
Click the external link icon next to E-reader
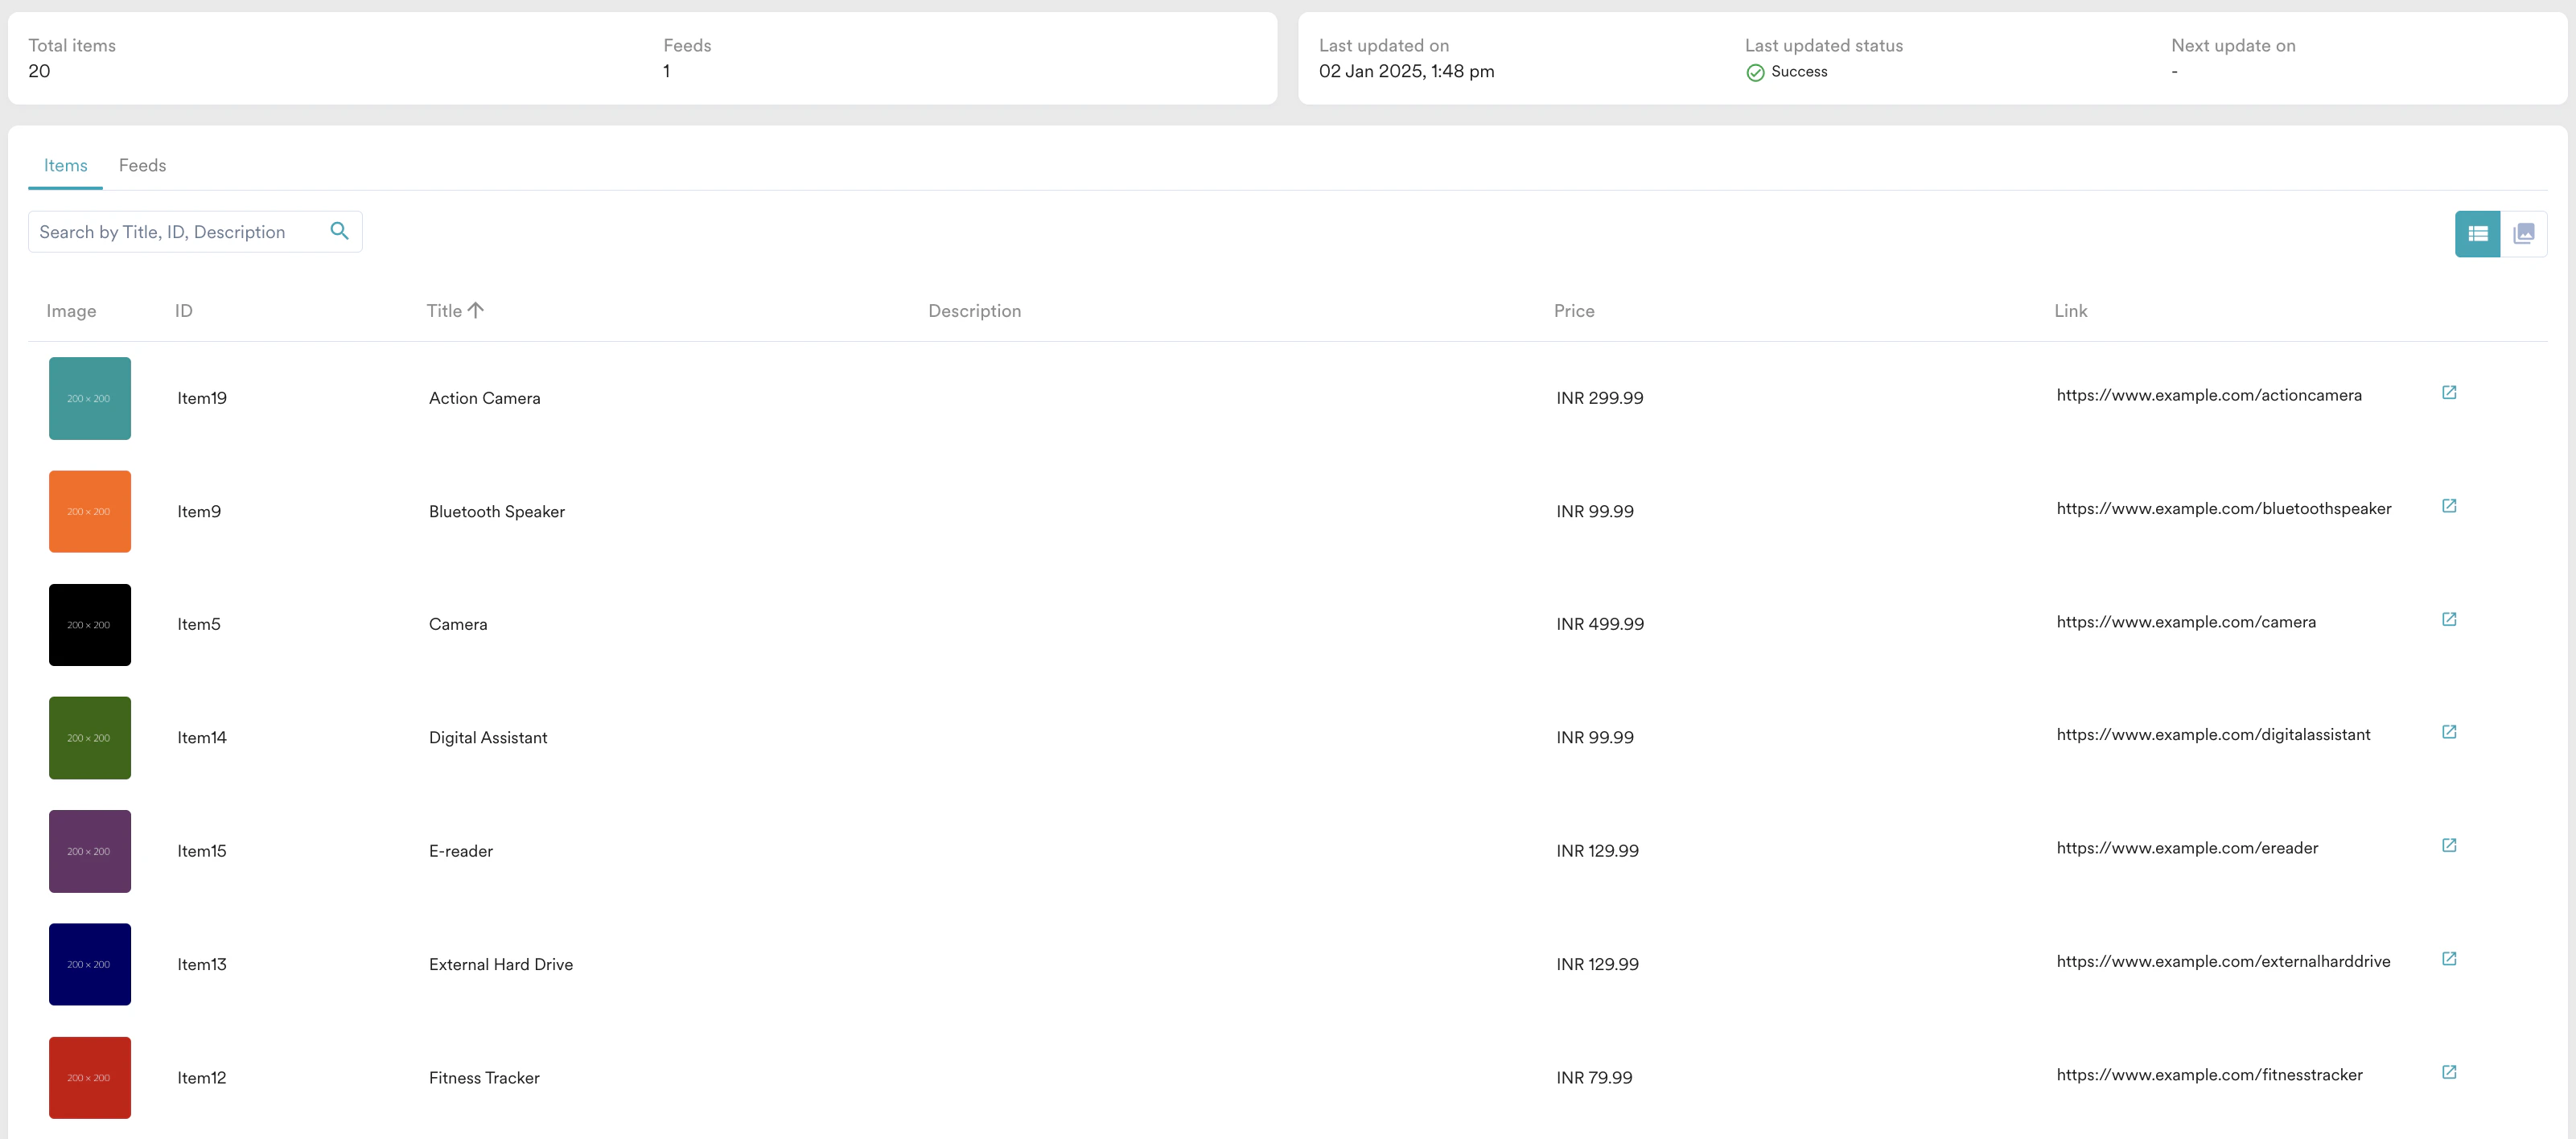[x=2449, y=845]
